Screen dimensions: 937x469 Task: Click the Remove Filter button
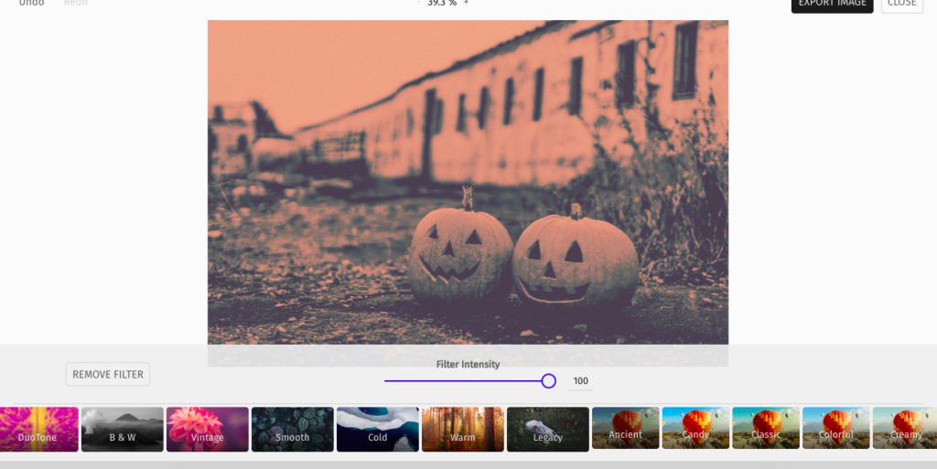pyautogui.click(x=108, y=374)
